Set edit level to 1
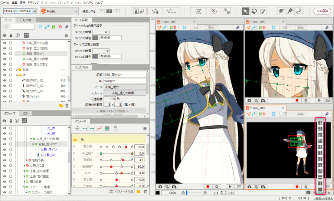The height and width of the screenshot is (201, 334). [x=102, y=11]
